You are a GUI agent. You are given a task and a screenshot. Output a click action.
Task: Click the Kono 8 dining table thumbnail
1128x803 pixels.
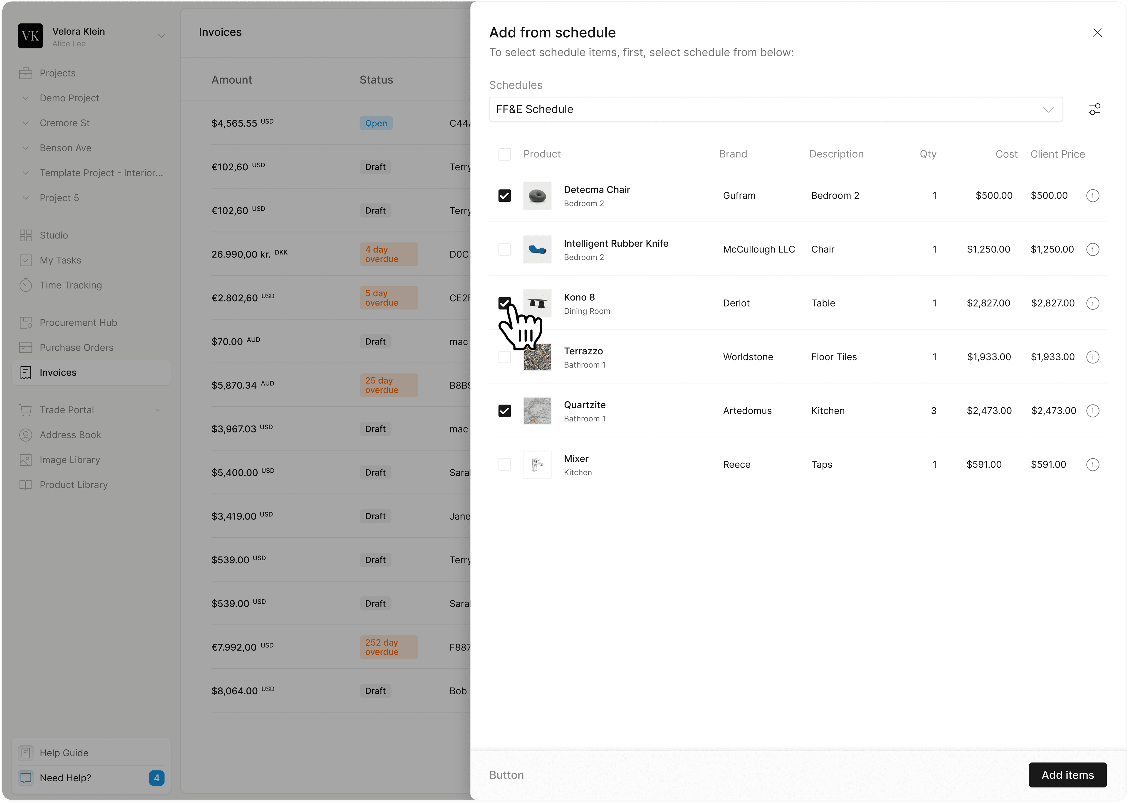point(537,302)
